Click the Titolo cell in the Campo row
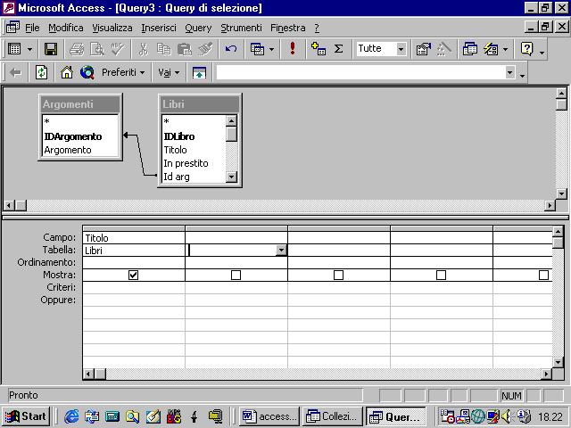Image resolution: width=571 pixels, height=428 pixels. [x=134, y=238]
